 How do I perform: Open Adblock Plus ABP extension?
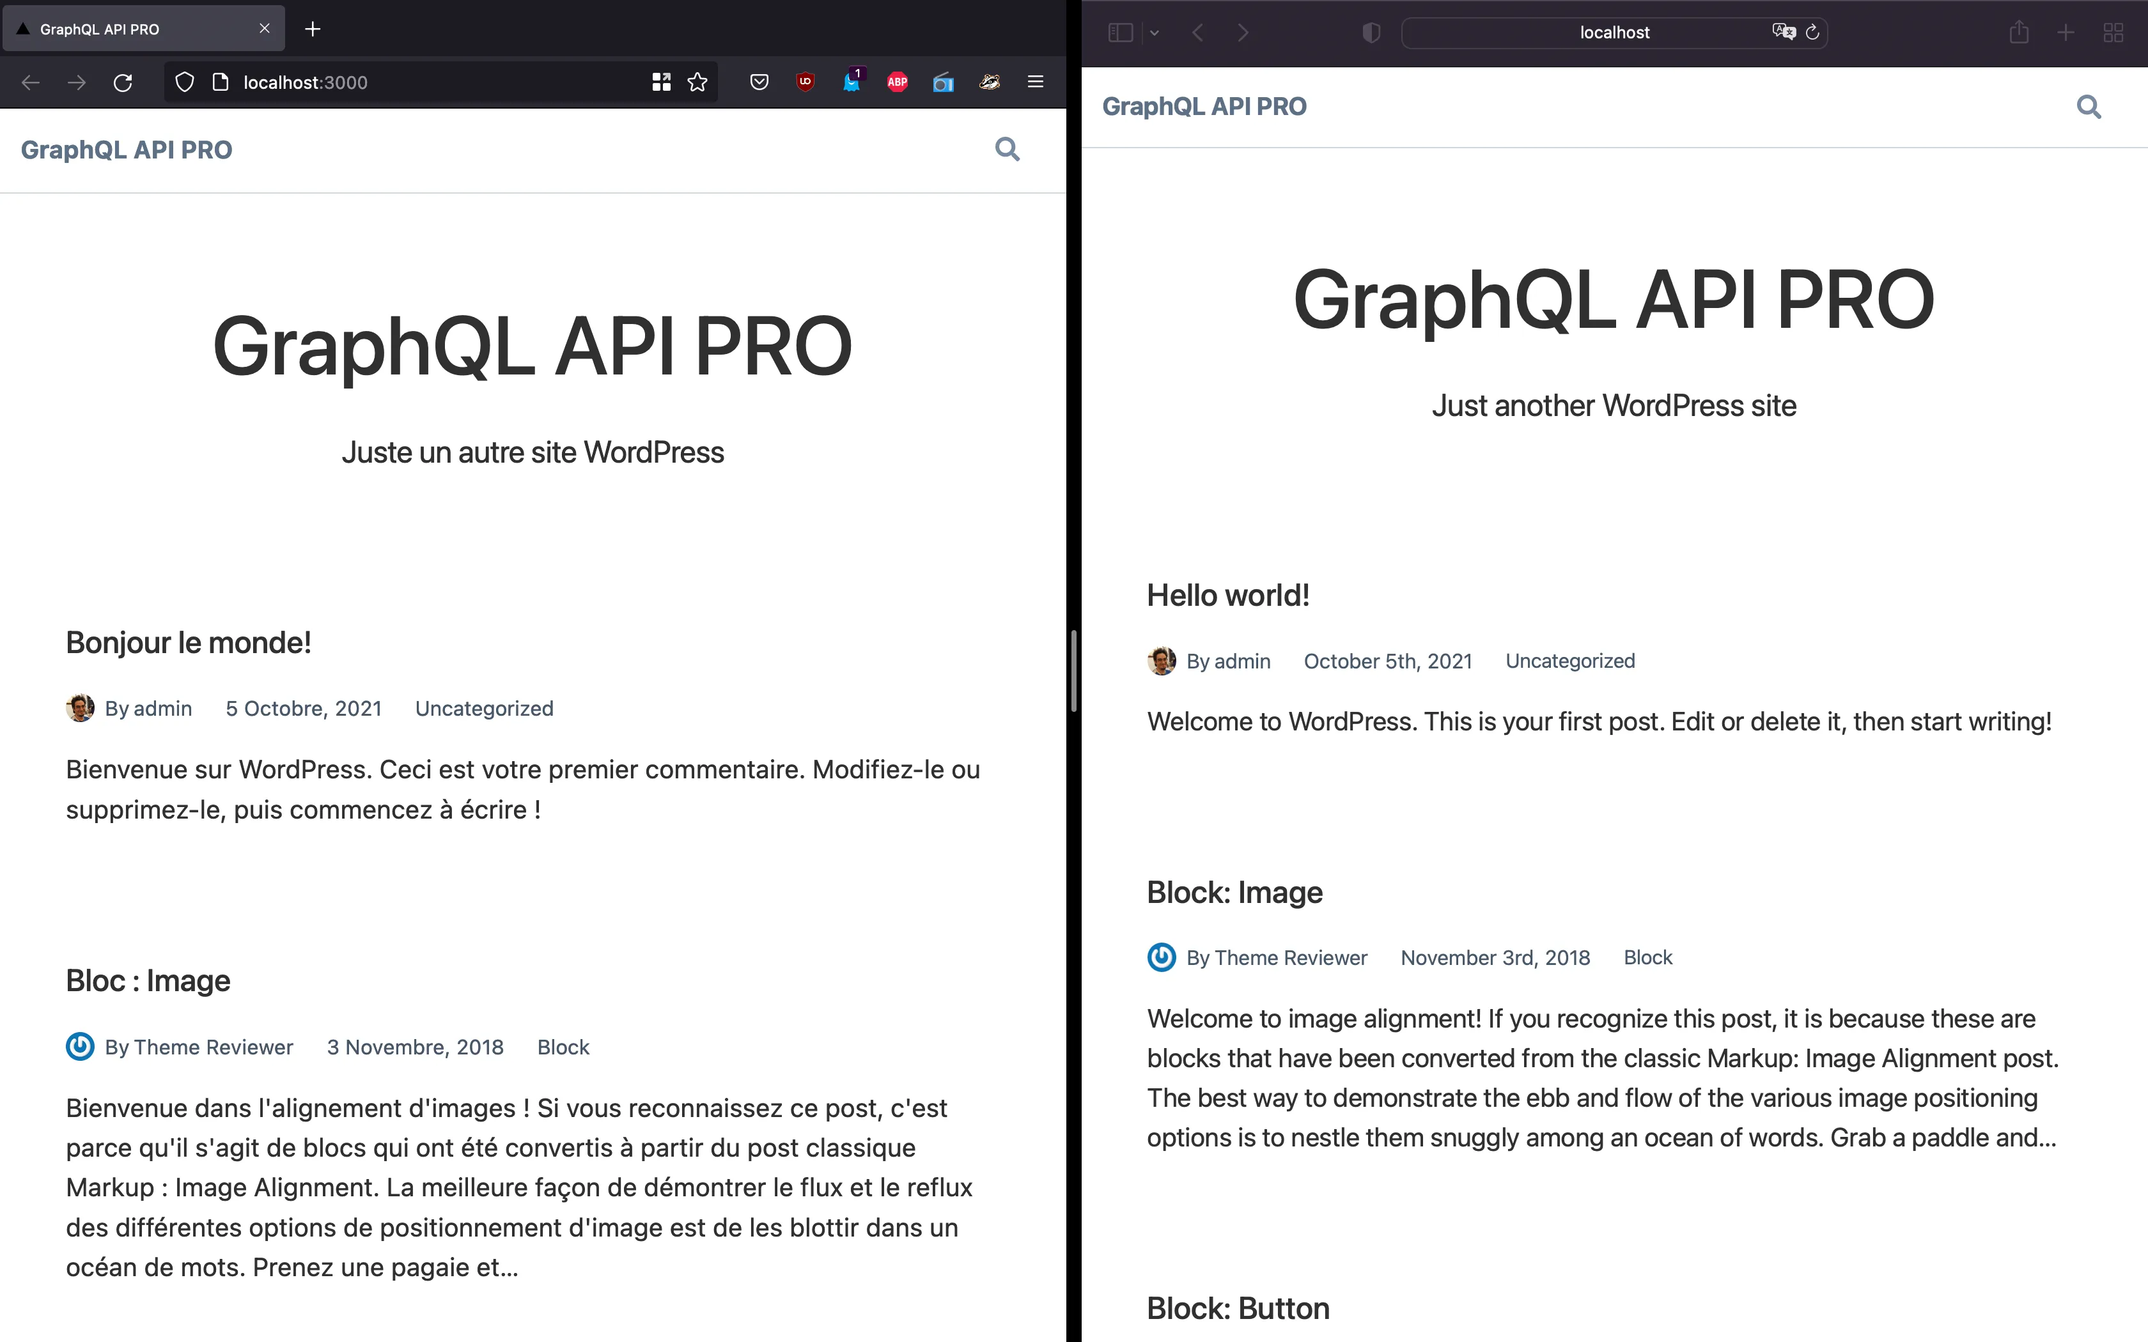click(x=898, y=82)
